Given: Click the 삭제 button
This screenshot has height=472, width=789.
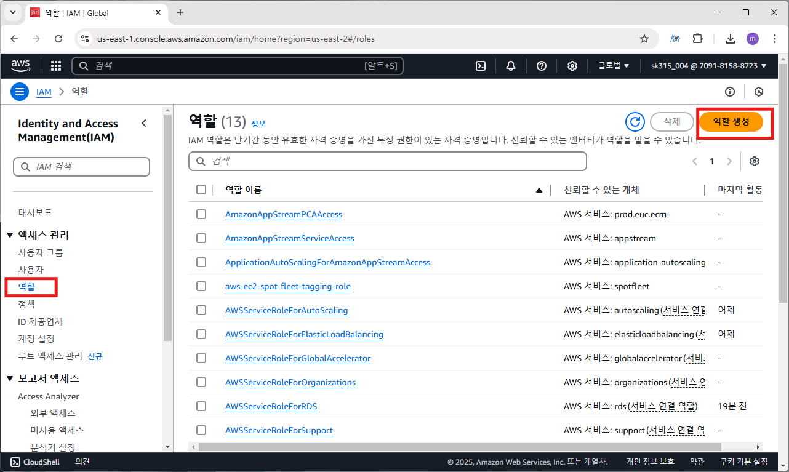Looking at the screenshot, I should 672,122.
